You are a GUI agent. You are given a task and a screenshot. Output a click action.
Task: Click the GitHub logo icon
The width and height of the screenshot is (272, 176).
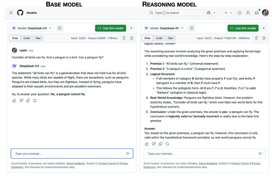20,13
